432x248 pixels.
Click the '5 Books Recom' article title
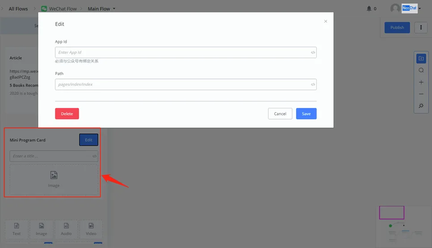click(24, 85)
